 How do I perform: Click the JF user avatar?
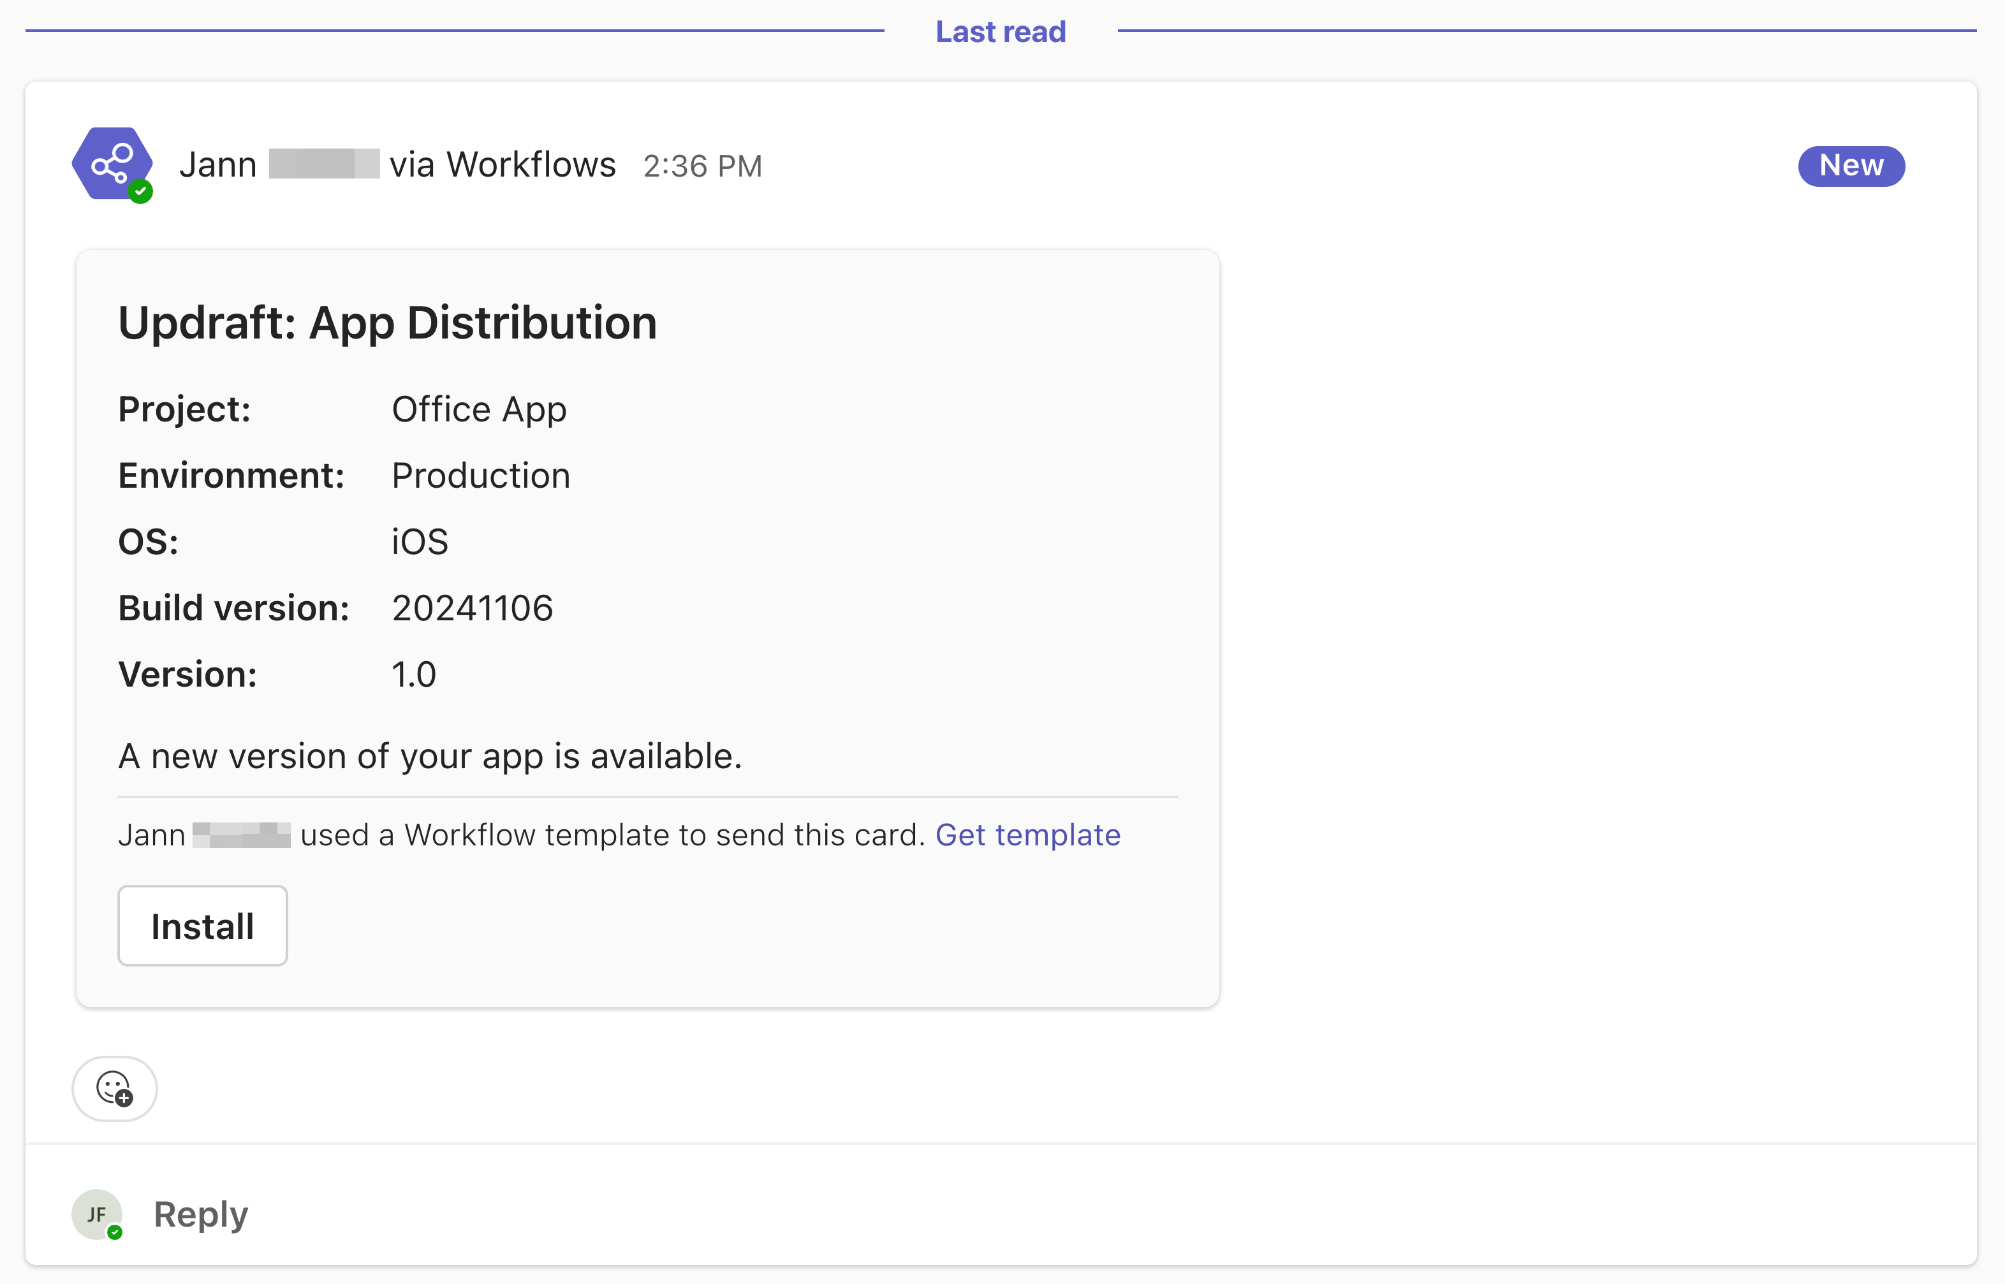click(x=96, y=1214)
